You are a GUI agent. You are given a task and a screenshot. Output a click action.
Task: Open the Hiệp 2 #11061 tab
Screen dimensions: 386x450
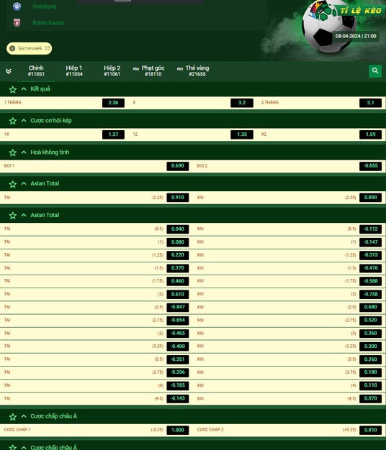tap(112, 71)
